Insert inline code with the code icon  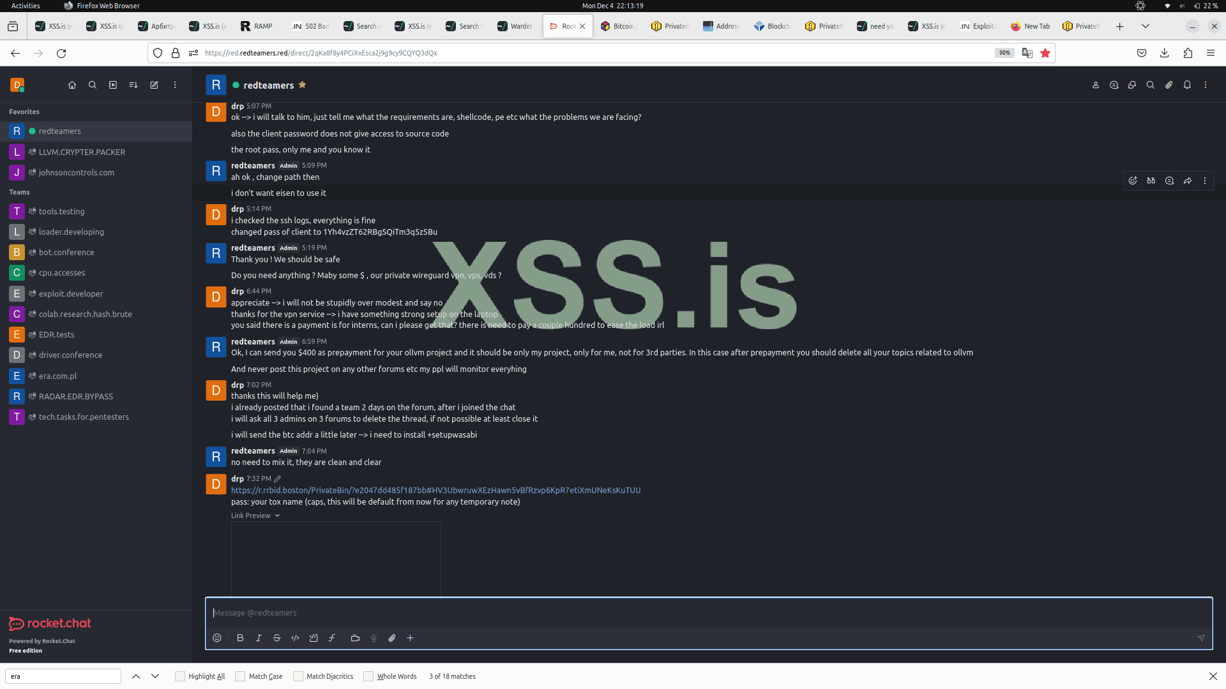pyautogui.click(x=295, y=638)
